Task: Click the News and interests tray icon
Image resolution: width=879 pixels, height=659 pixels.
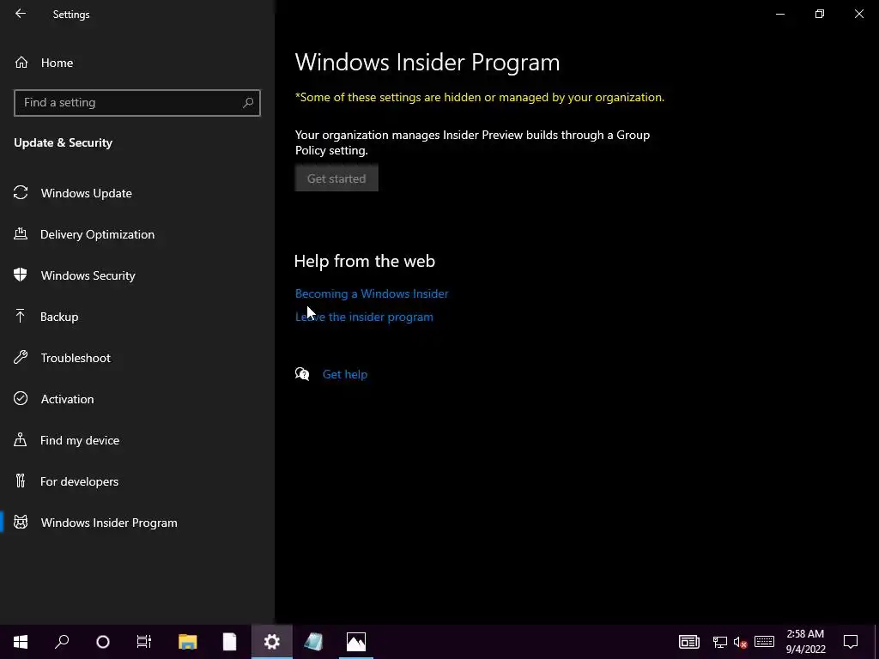Action: point(689,642)
